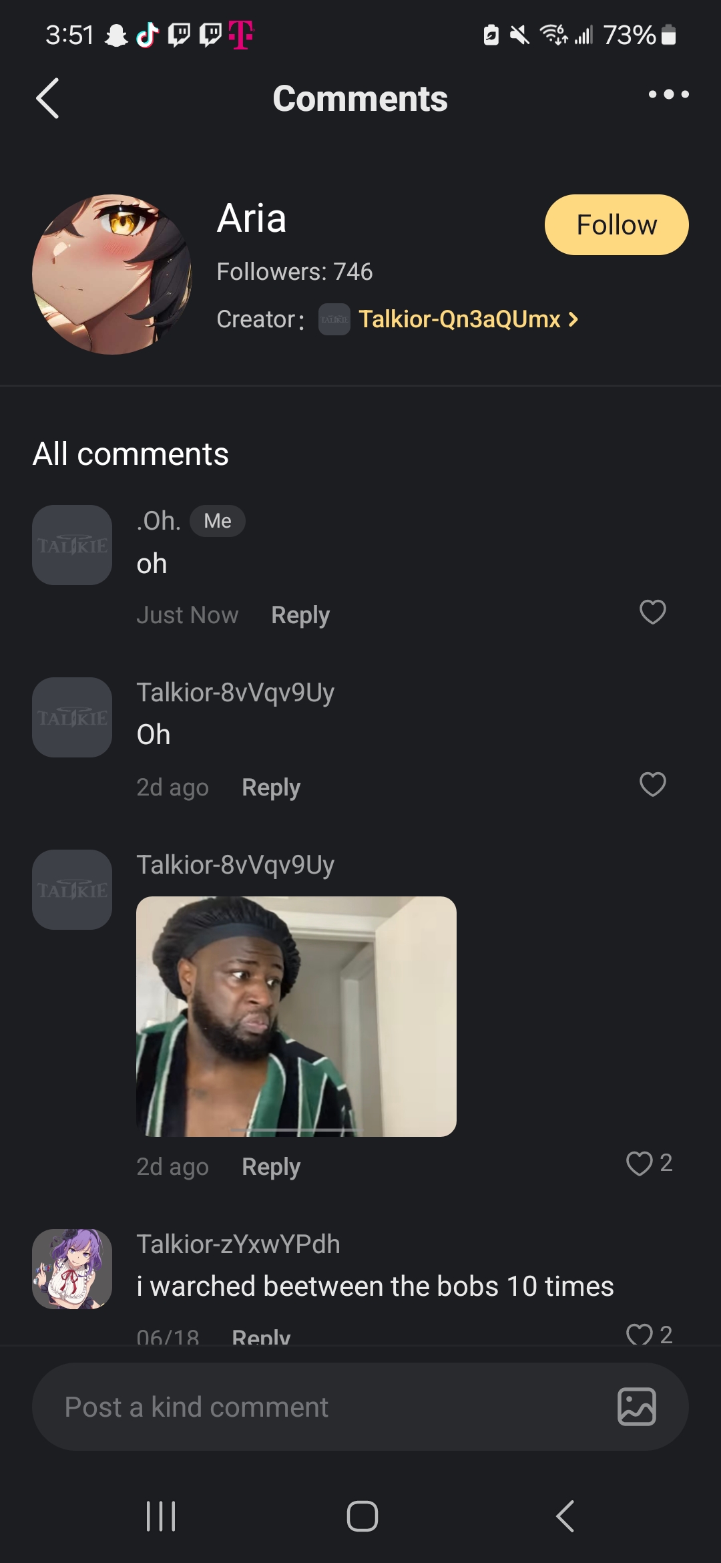Tap the Talkie avatar next to .Oh.

tap(72, 545)
